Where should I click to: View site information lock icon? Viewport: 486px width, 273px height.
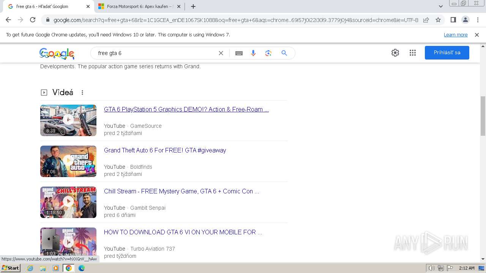(47, 20)
